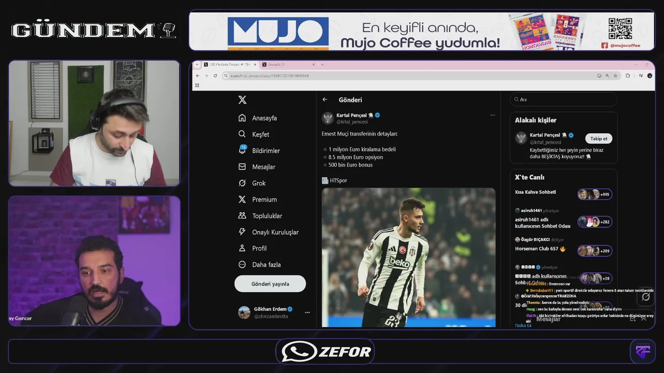Click the Gönderi yayınla button
The height and width of the screenshot is (373, 664).
[x=270, y=284]
